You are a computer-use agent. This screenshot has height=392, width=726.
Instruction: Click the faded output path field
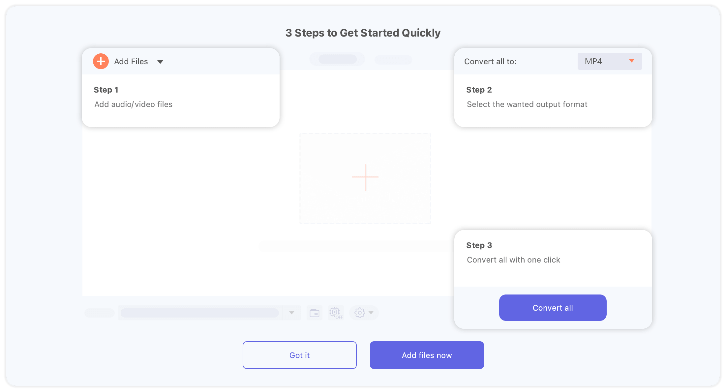[200, 313]
